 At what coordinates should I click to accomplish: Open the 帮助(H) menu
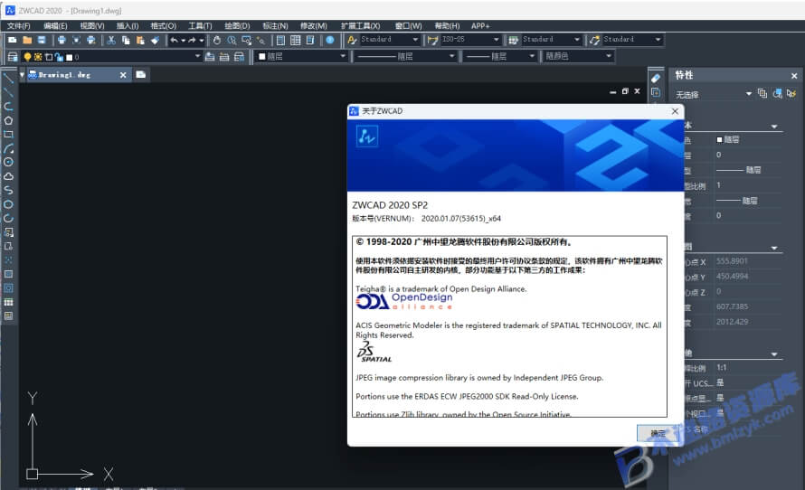(447, 25)
